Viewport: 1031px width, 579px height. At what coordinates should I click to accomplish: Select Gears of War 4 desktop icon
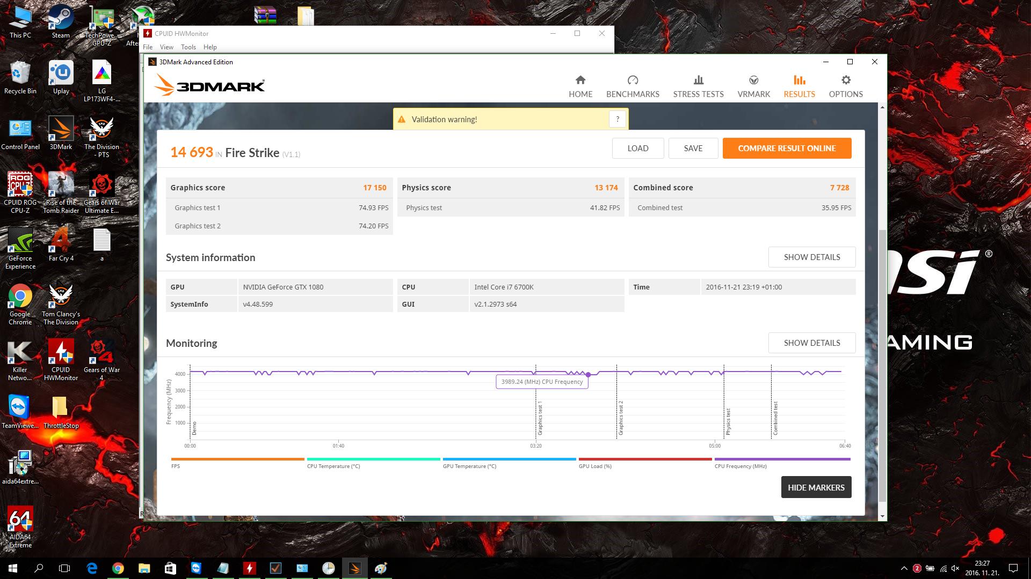(101, 360)
